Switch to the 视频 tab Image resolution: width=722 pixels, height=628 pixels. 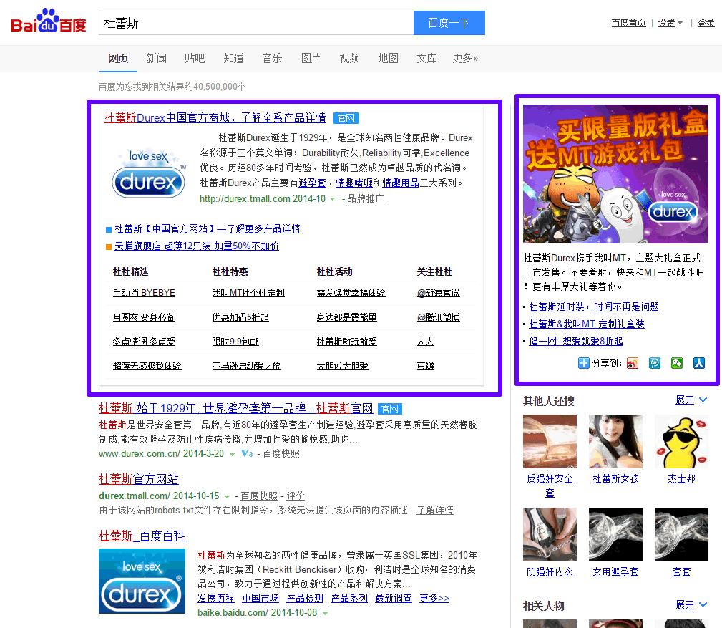pos(349,59)
